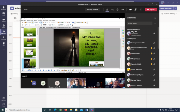Open Task View on the taskbar
This screenshot has height=112, width=180.
click(49, 110)
